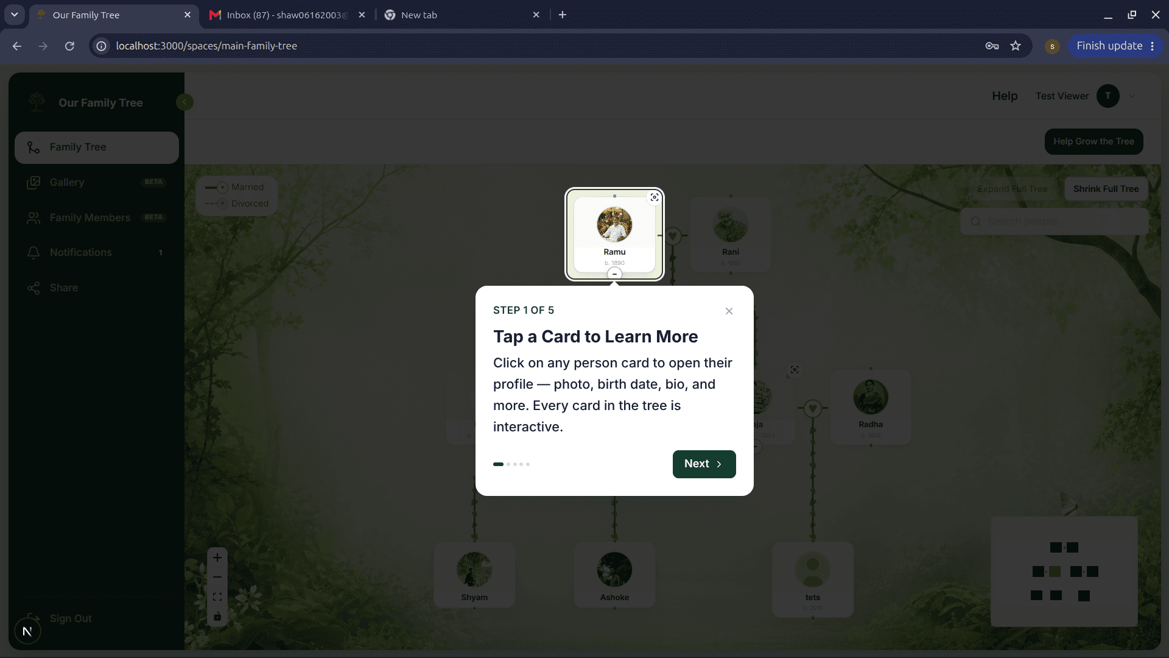The image size is (1169, 658).
Task: Click the heart marriage node beside Radha
Action: point(812,408)
